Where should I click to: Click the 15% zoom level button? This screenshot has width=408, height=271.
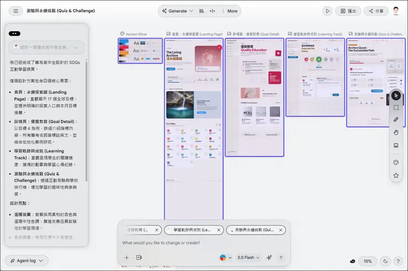pyautogui.click(x=367, y=261)
